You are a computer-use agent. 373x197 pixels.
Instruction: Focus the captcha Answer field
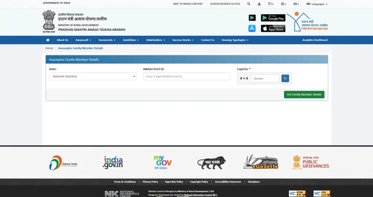tap(265, 78)
